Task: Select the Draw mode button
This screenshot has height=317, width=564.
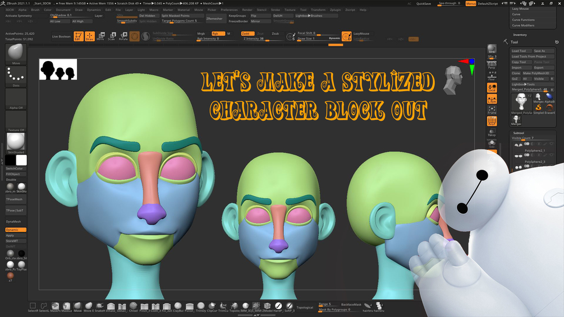Action: point(90,36)
